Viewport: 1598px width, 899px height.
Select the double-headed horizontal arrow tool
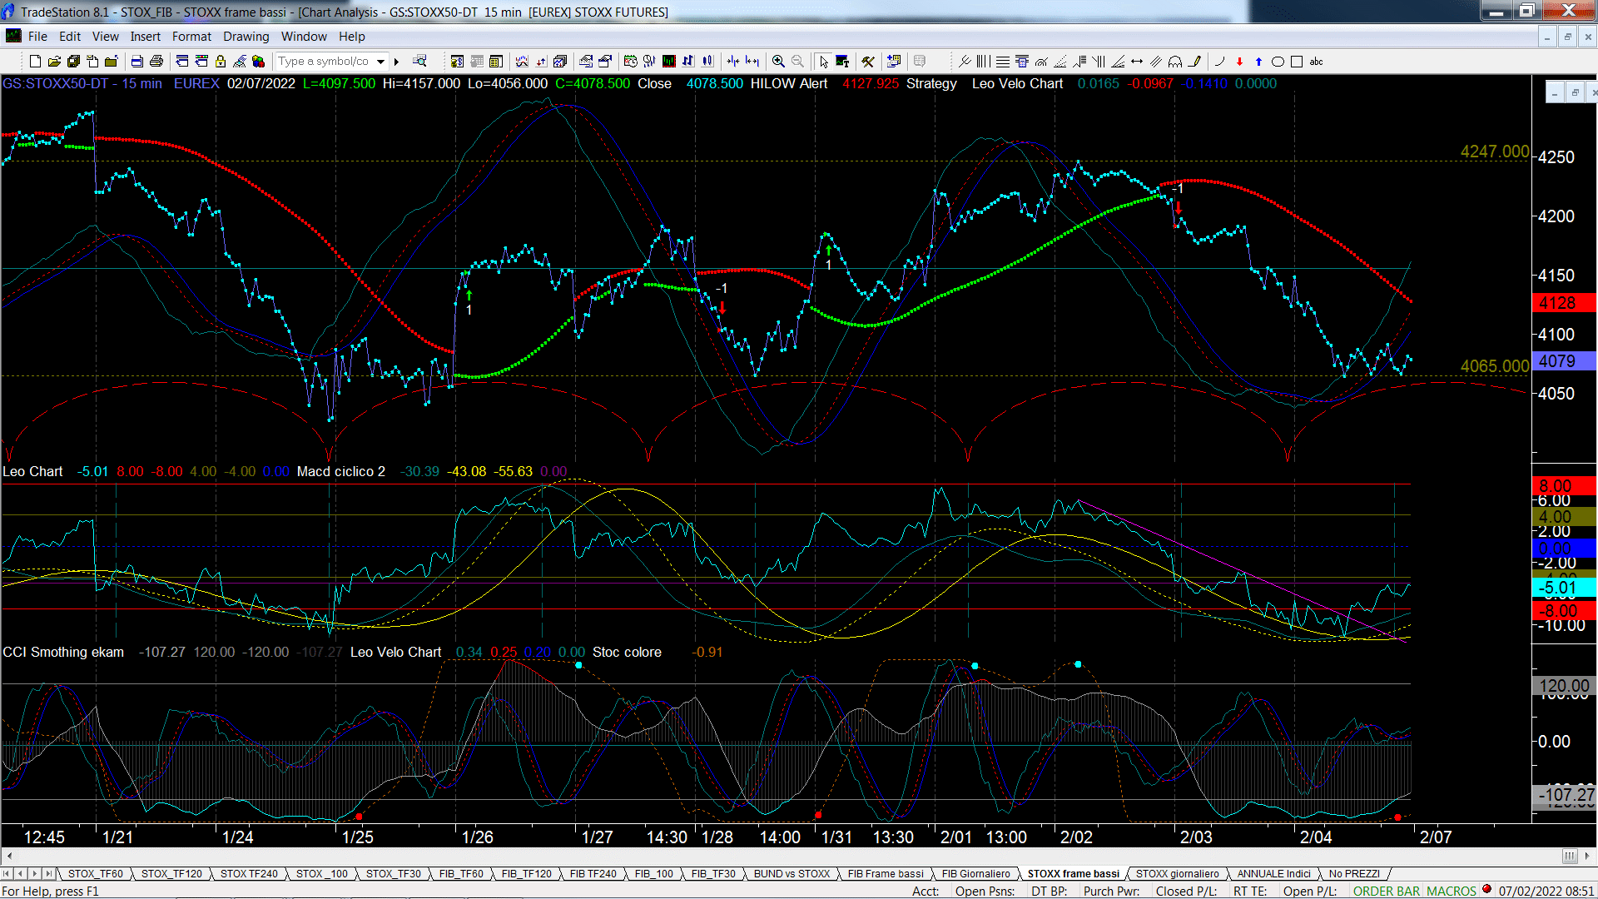(x=1137, y=62)
